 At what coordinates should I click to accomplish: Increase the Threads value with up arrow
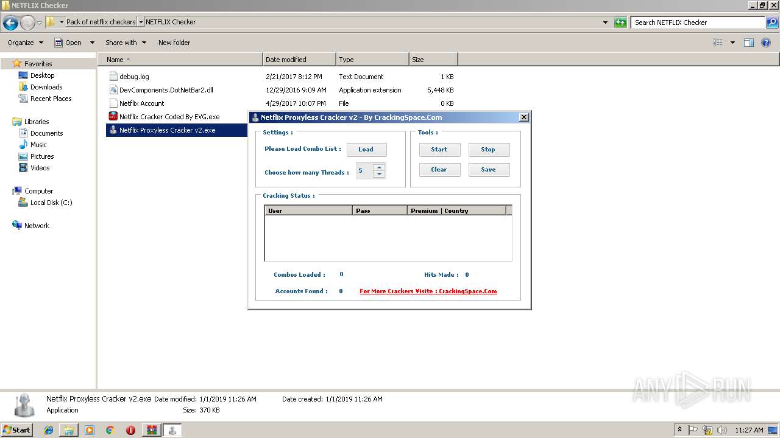click(x=379, y=167)
